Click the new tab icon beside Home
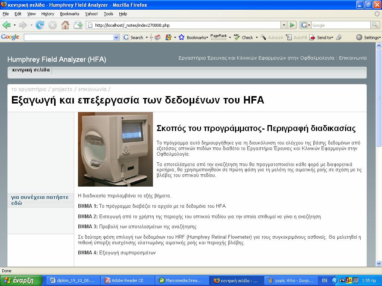The image size is (382, 286). (78, 25)
